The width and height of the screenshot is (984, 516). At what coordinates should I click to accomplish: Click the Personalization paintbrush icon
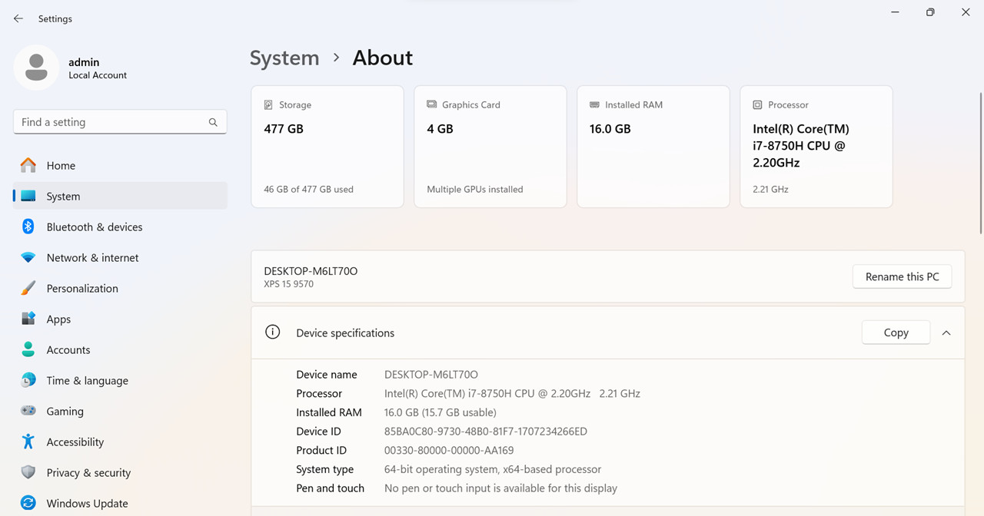pos(28,288)
